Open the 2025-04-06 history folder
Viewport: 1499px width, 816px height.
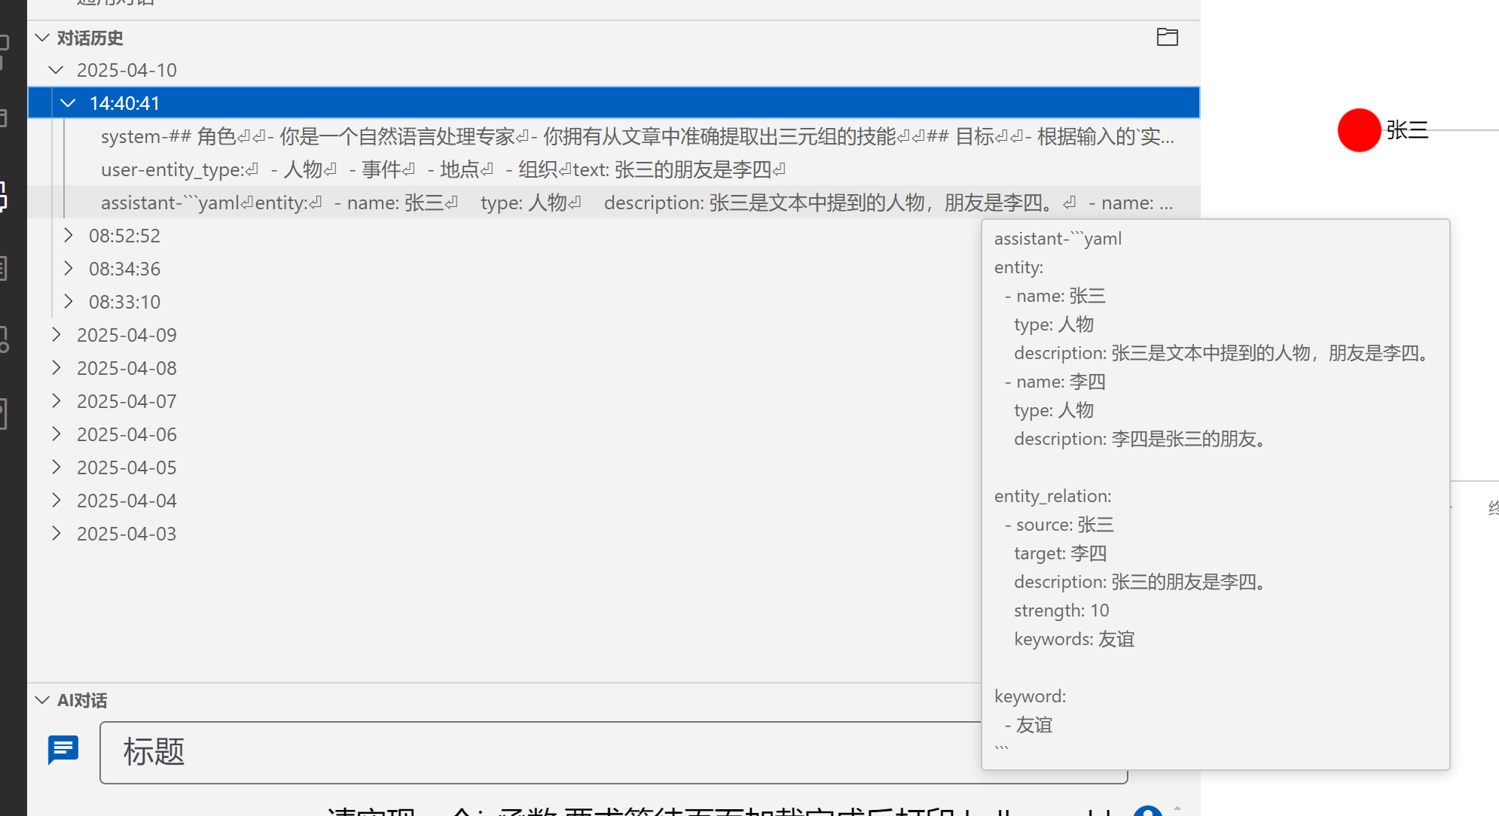pyautogui.click(x=127, y=434)
